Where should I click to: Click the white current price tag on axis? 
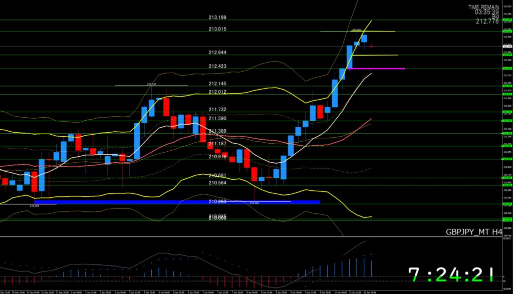click(507, 46)
